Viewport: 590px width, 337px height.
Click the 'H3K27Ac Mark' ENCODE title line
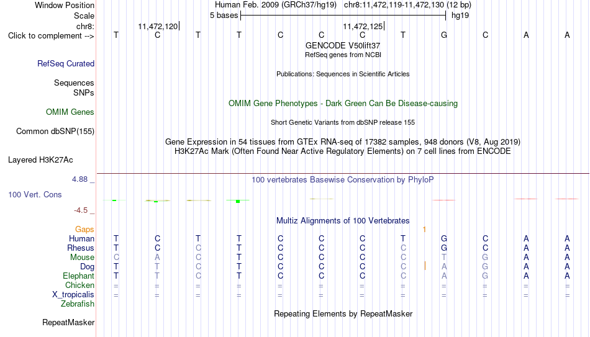click(343, 151)
